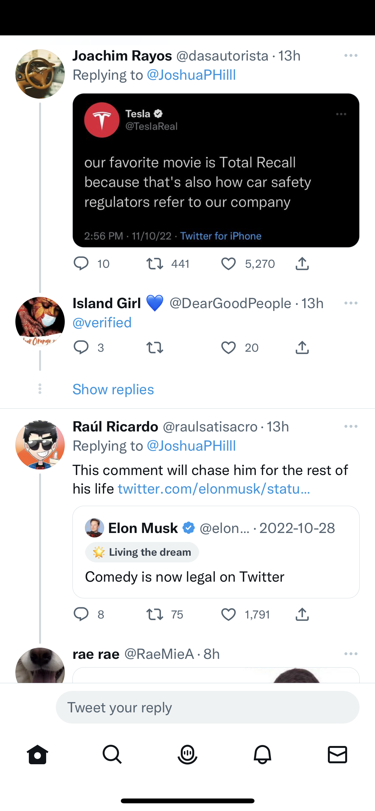Open more options for Island Girl's tweet

click(351, 303)
